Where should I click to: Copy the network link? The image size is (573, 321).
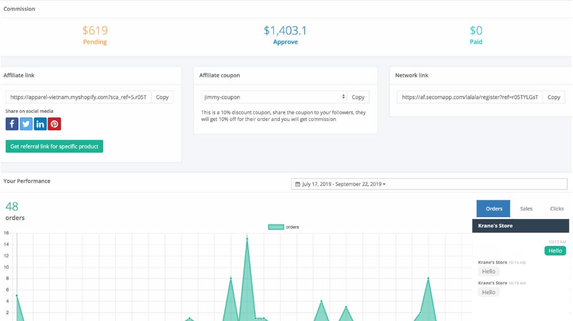click(554, 97)
